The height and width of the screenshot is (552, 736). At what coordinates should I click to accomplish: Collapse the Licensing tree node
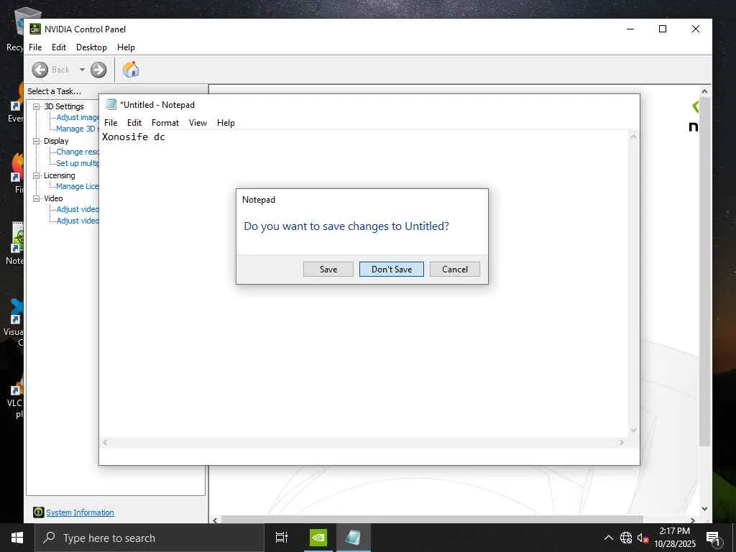point(36,175)
